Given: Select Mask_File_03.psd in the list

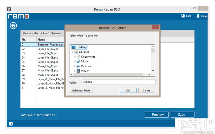Looking at the screenshot, I should tap(48, 70).
